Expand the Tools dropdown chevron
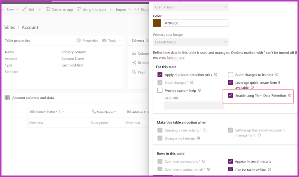The height and width of the screenshot is (177, 299). coord(119,40)
